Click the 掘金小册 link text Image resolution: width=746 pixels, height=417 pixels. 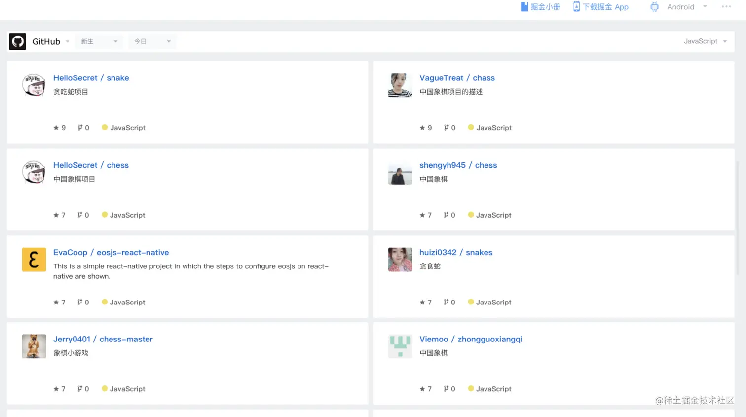point(545,7)
